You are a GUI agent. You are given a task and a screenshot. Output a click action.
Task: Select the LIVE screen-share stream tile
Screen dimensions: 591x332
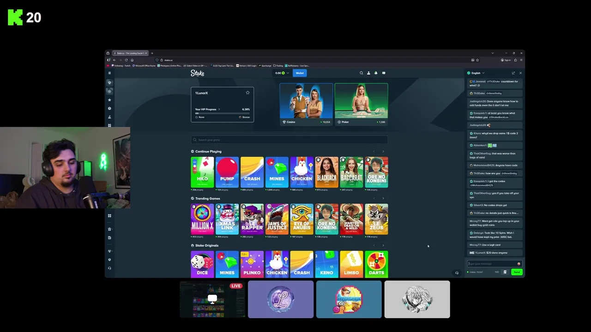(x=212, y=299)
